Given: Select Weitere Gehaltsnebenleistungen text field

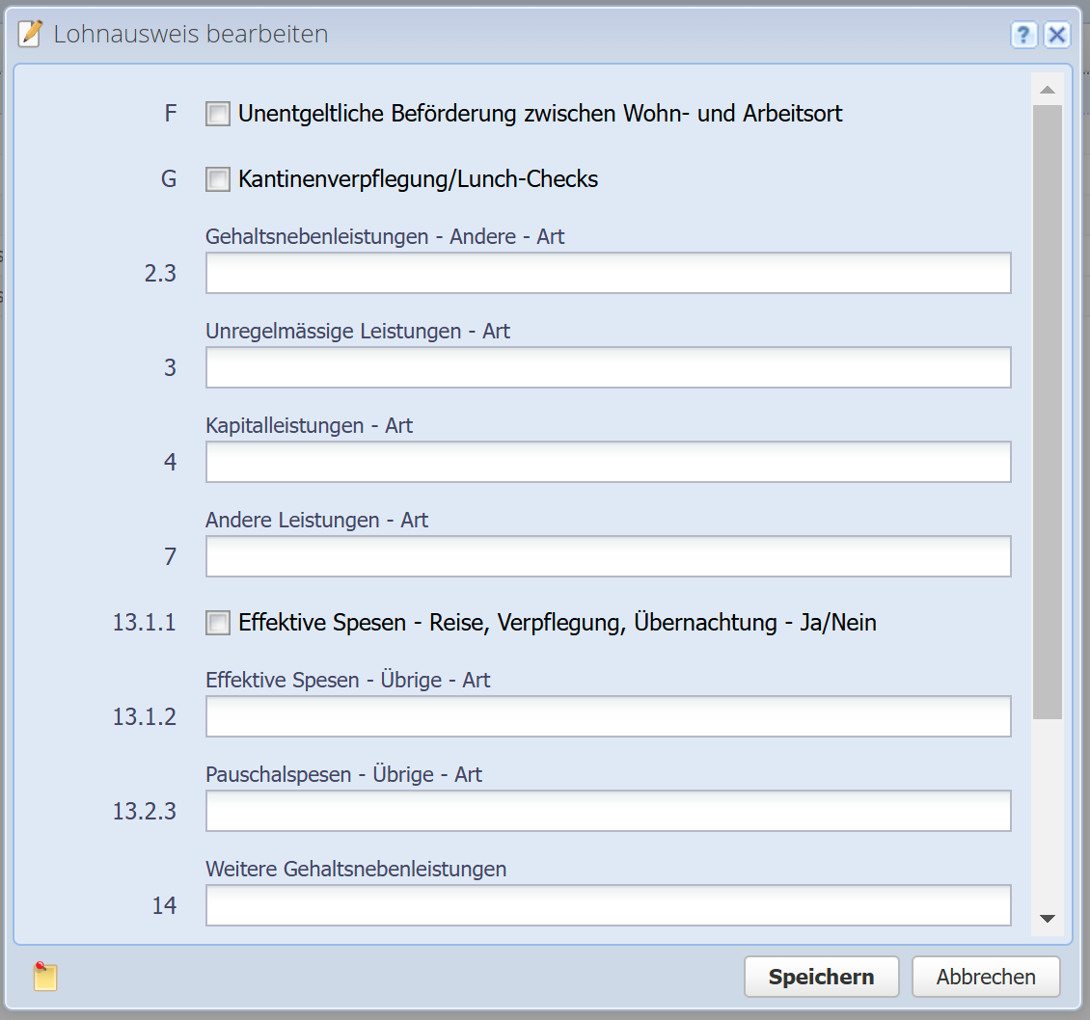Looking at the screenshot, I should click(608, 906).
